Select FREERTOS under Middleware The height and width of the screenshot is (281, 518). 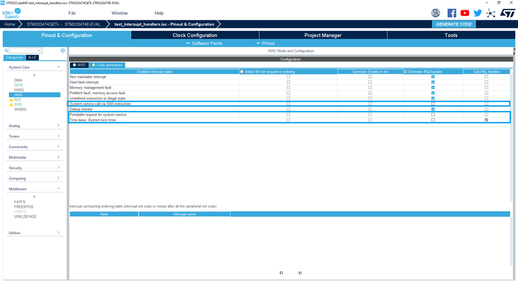click(x=23, y=207)
